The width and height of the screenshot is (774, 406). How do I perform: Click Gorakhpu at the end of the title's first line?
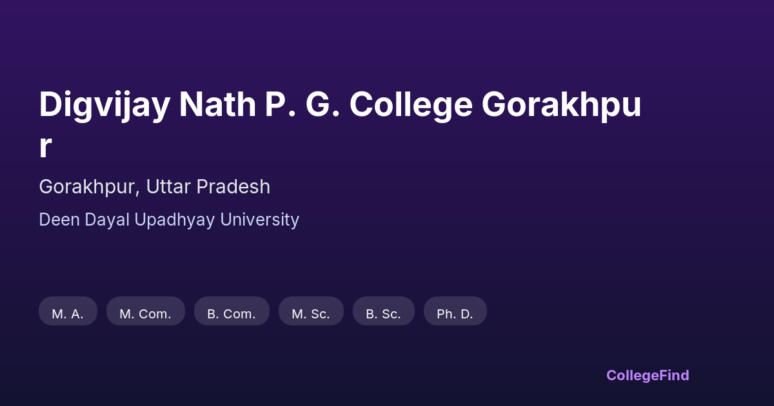tap(561, 105)
